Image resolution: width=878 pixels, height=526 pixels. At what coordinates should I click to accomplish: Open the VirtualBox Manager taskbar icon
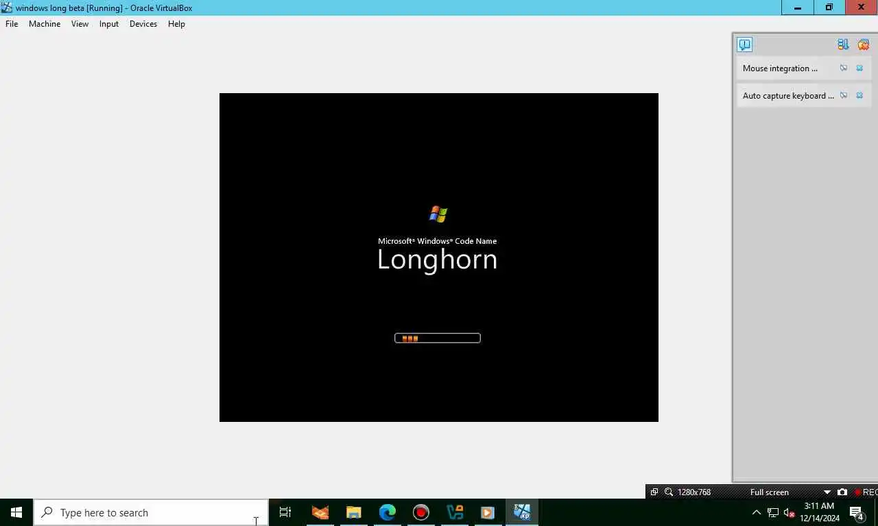(454, 512)
